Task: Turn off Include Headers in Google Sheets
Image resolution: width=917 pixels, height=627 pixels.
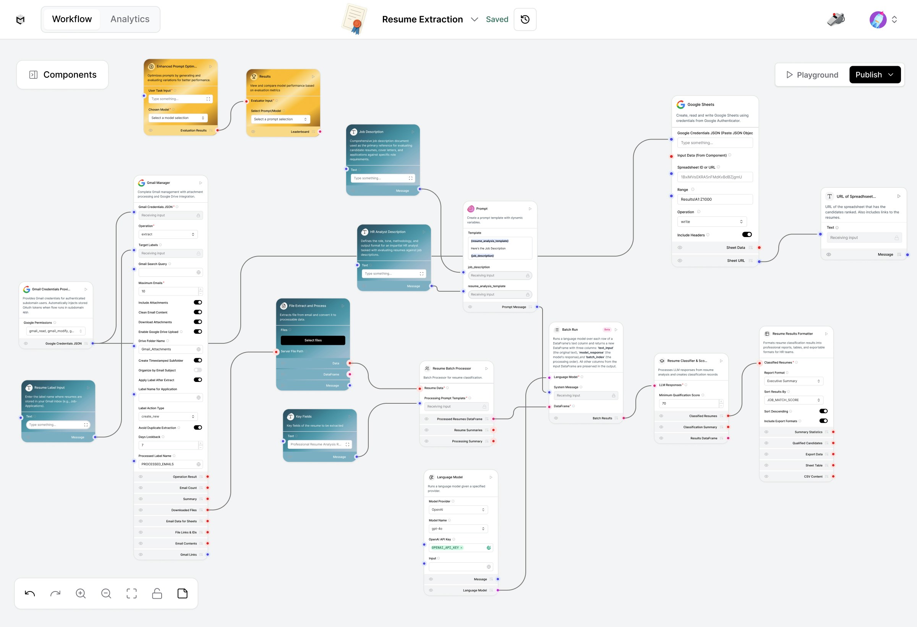Action: pyautogui.click(x=747, y=234)
